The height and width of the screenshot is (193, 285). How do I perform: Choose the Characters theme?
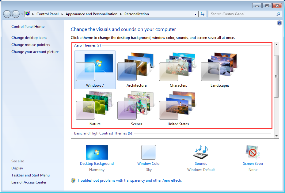(178, 70)
